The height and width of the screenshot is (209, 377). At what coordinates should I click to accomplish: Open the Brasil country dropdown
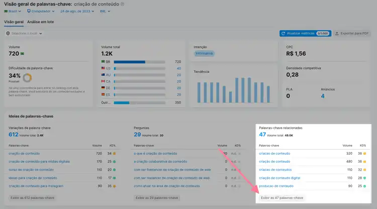coord(13,11)
